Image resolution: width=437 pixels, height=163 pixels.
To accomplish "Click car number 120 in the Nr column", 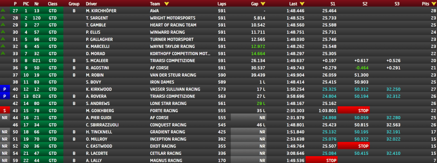I will click(36, 18).
